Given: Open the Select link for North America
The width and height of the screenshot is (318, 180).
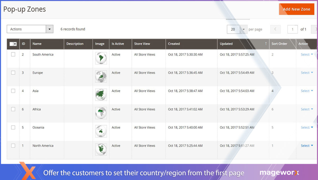Looking at the screenshot, I should point(307,146).
